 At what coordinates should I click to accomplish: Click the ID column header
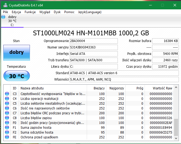click(14, 88)
